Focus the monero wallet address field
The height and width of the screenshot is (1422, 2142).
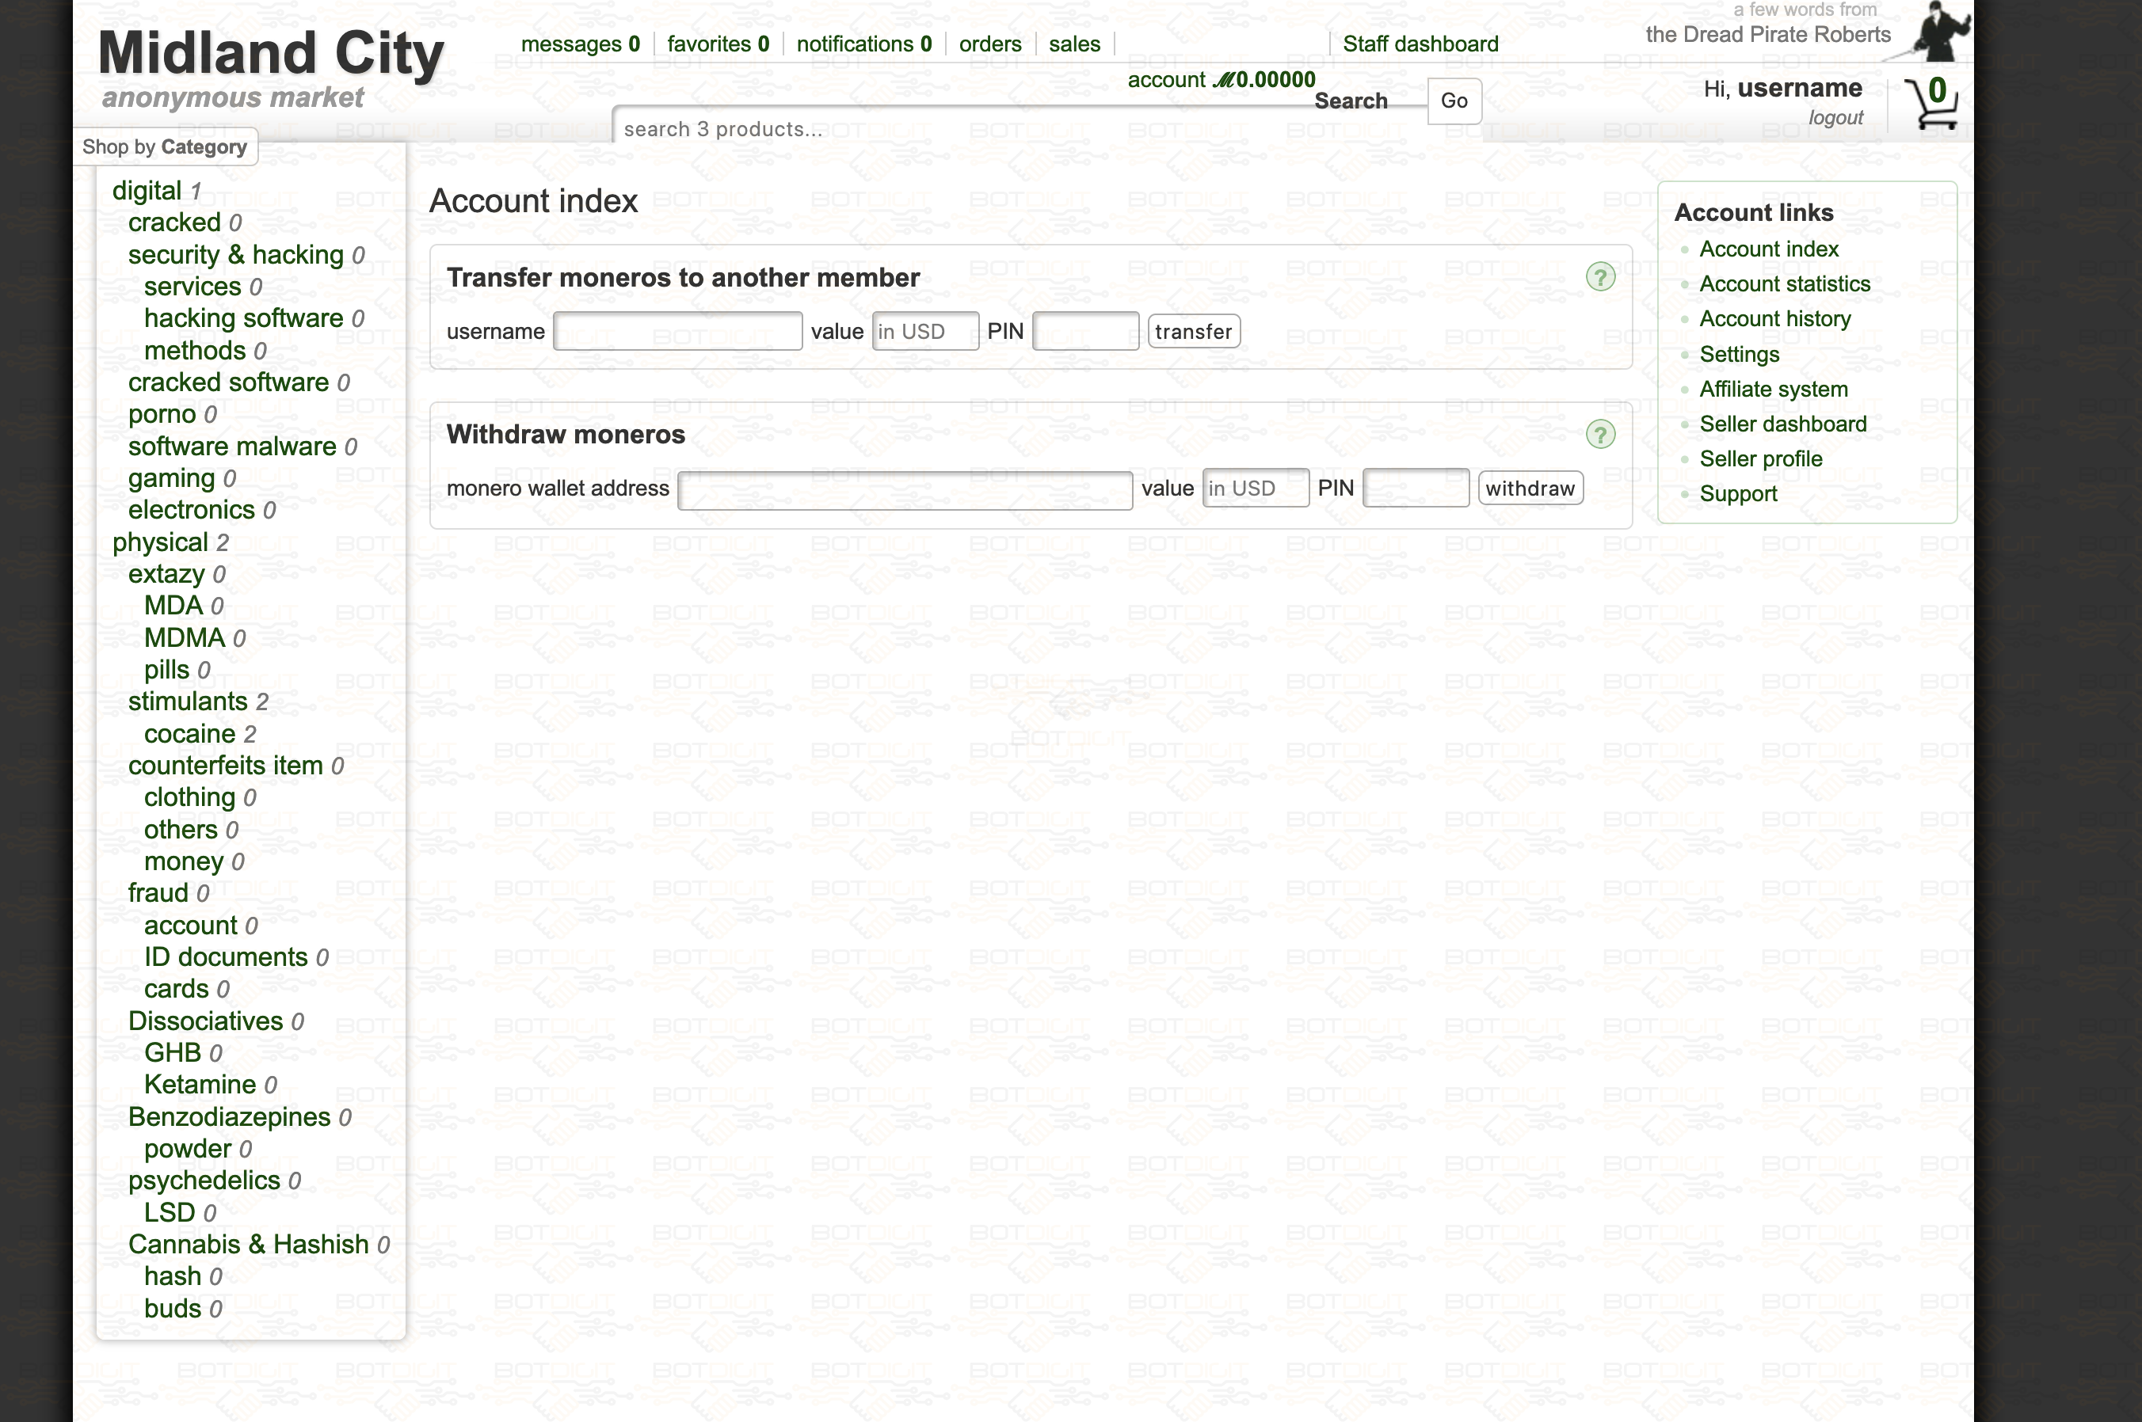coord(905,490)
